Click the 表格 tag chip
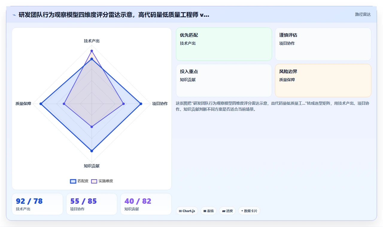Viewport: 383px width, 227px height. pos(209,211)
